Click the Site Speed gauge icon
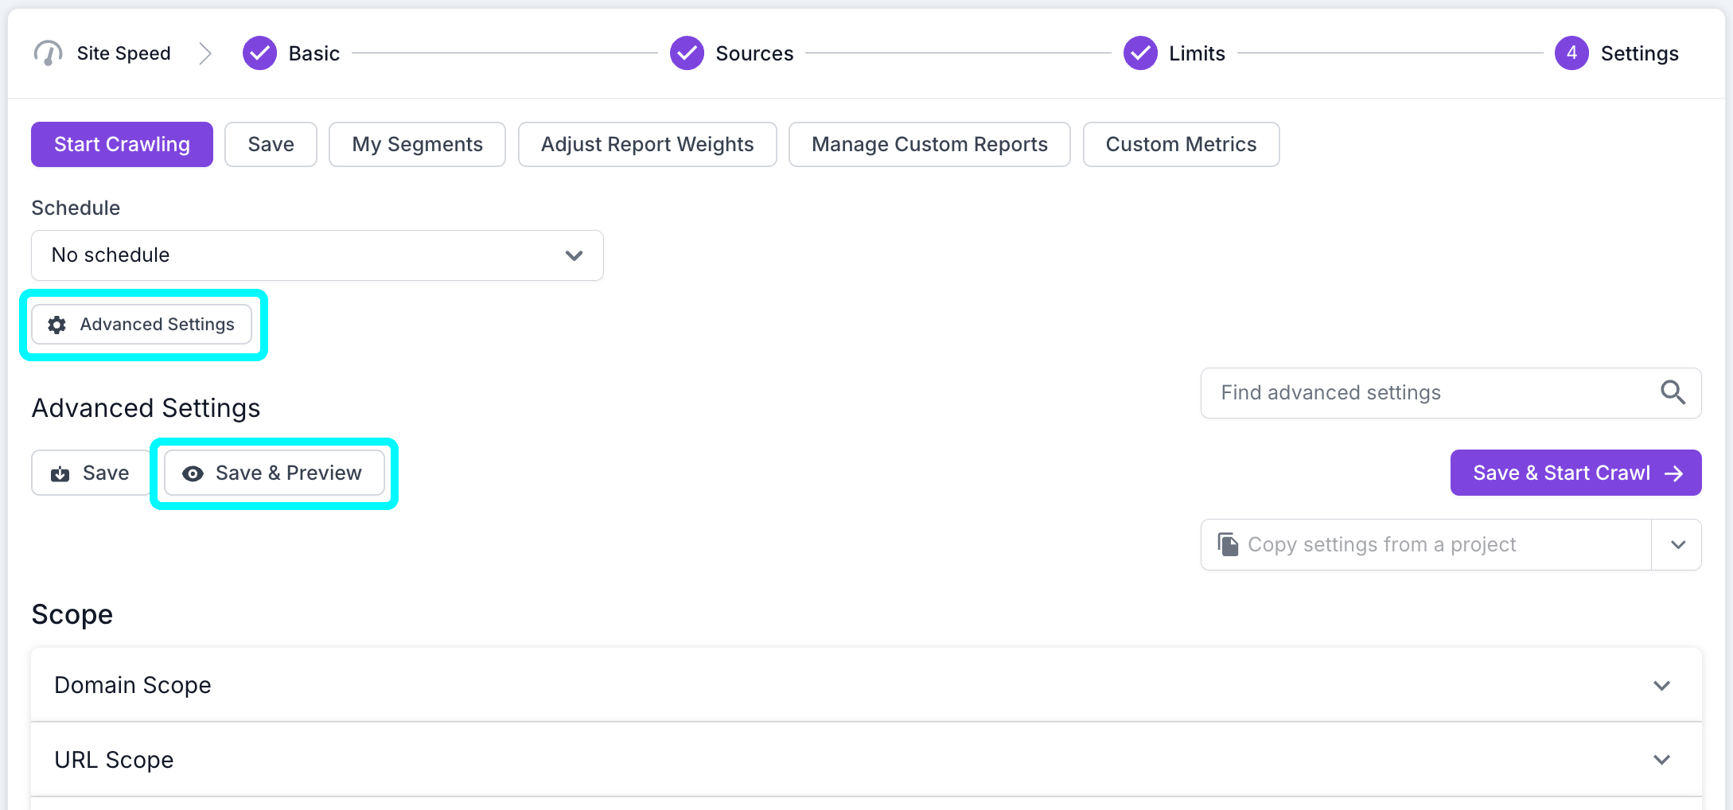 pos(48,53)
